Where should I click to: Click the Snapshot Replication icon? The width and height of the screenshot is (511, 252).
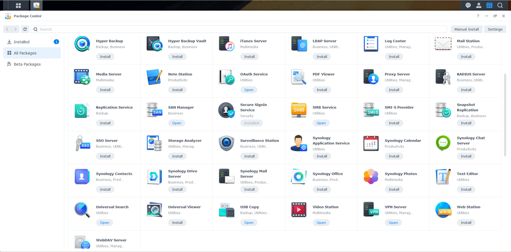(x=443, y=110)
